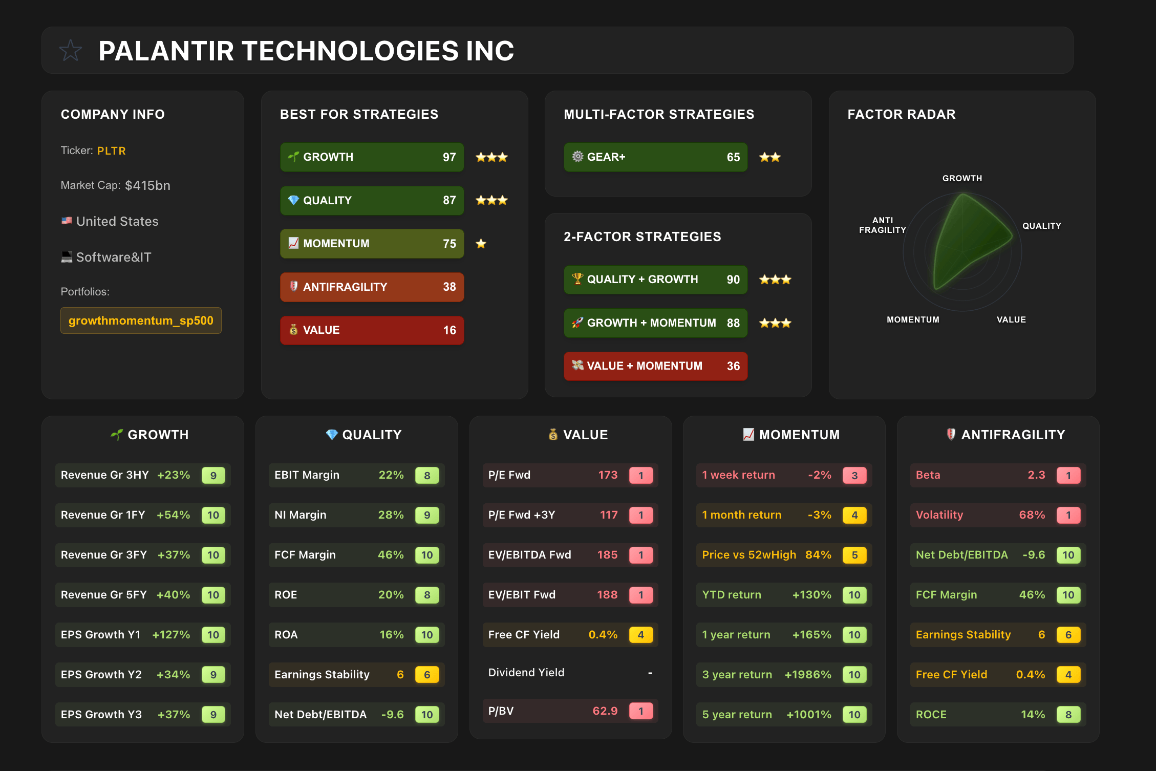Click the score badge next to EPS Growth Y1
The height and width of the screenshot is (771, 1156).
tap(213, 634)
